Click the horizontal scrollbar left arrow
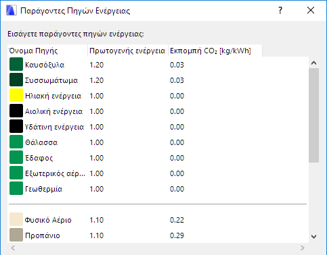 (x=13, y=248)
